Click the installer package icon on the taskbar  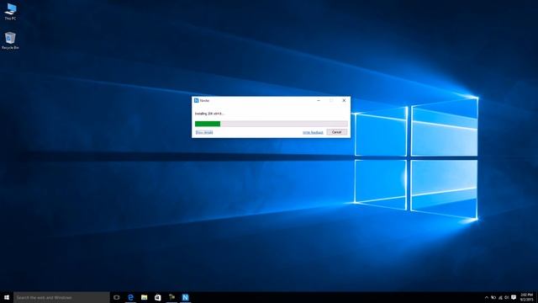pos(171,297)
